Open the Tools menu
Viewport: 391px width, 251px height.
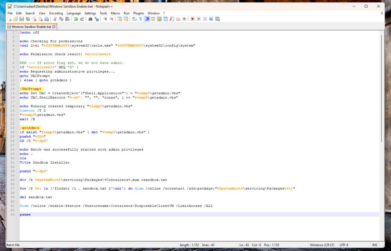[103, 13]
